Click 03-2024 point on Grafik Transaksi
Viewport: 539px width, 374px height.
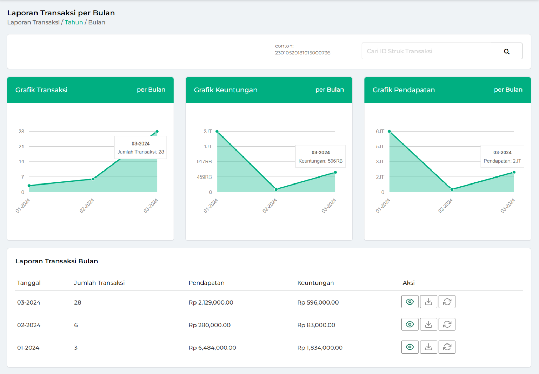157,132
